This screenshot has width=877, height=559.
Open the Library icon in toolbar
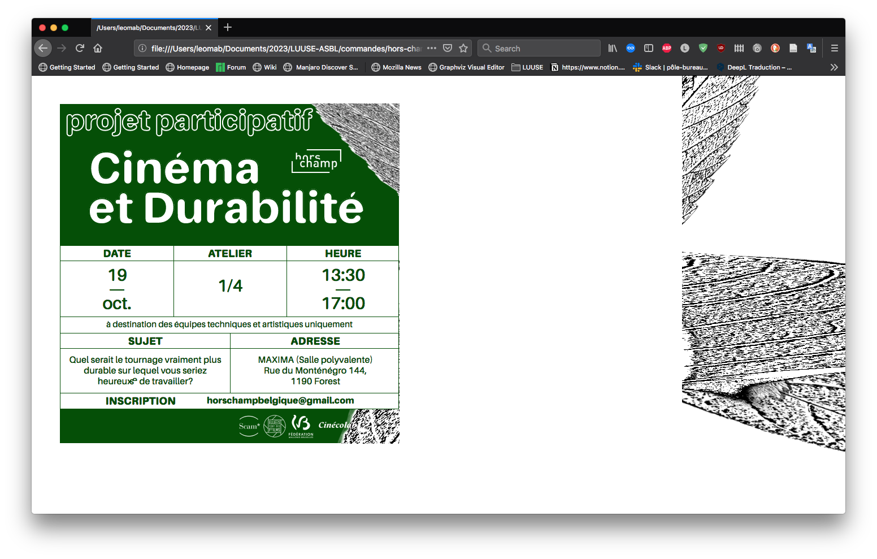[613, 48]
